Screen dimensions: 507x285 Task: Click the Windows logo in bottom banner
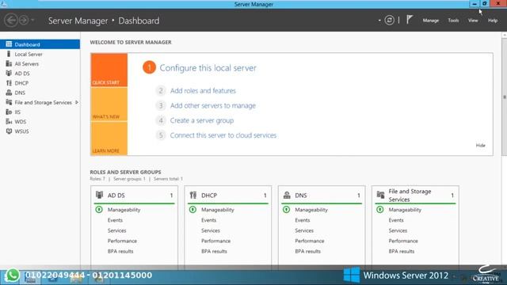click(352, 275)
